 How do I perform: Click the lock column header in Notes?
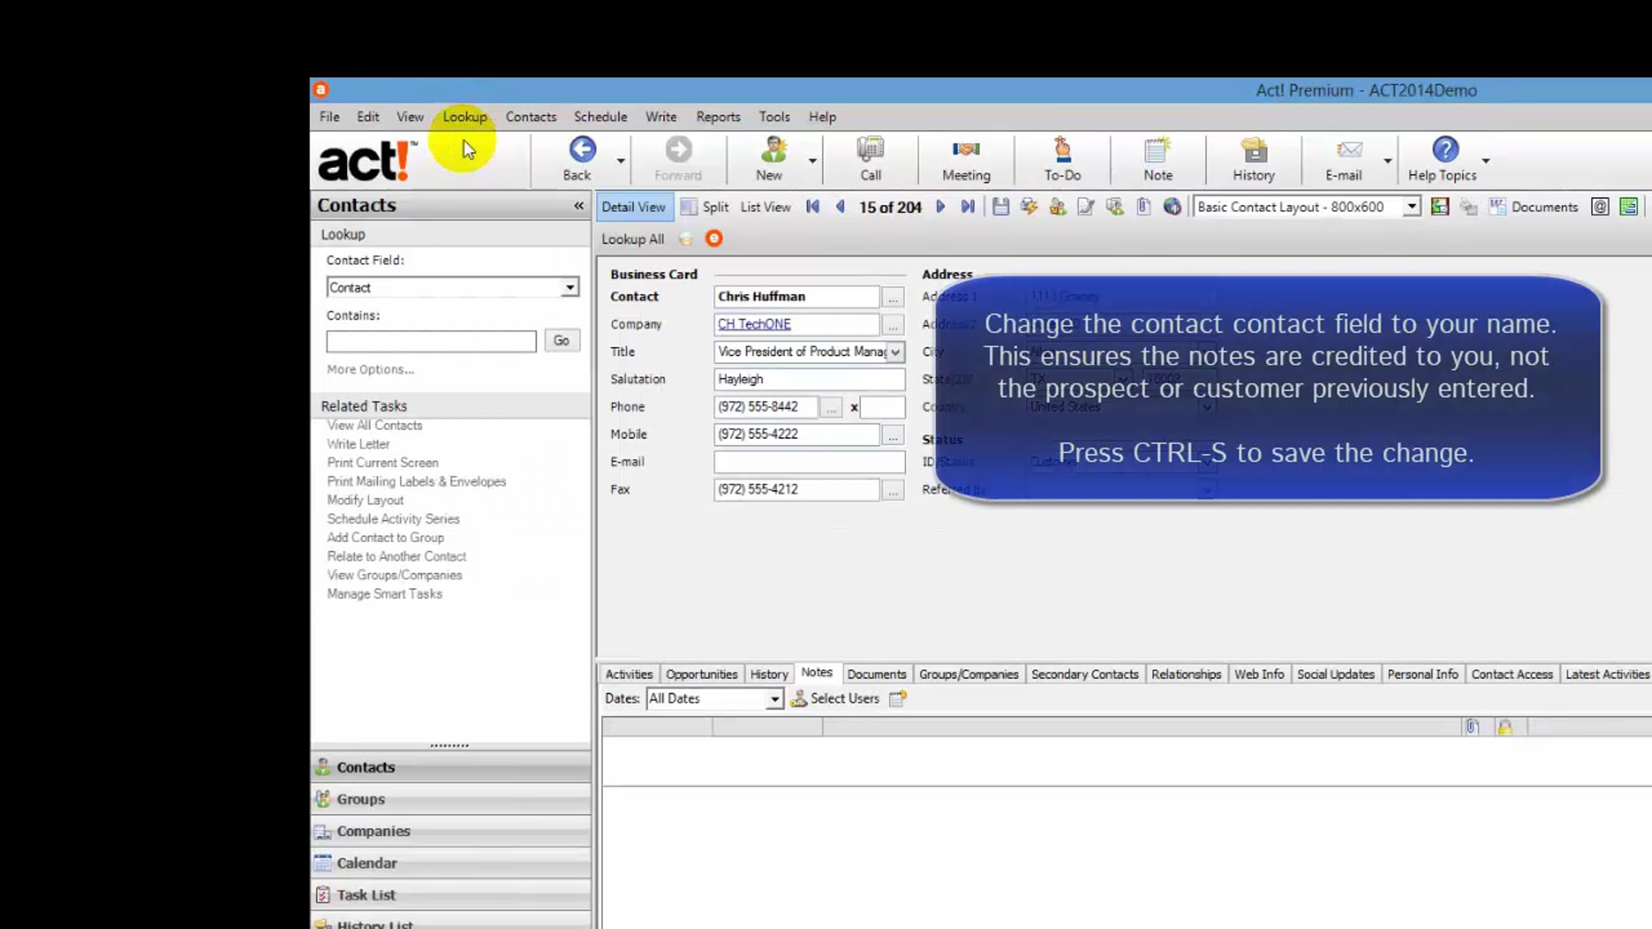coord(1505,727)
